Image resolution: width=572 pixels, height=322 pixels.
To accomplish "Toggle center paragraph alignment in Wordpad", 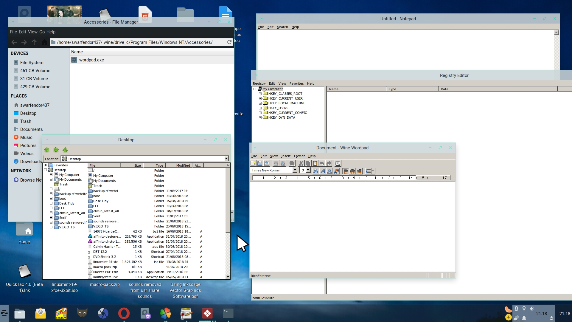I will point(352,171).
